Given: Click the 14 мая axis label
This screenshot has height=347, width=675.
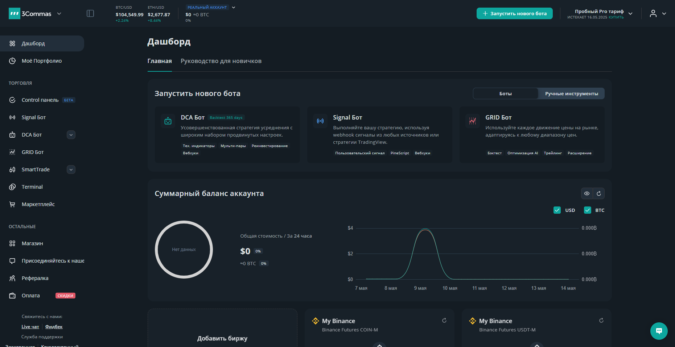Looking at the screenshot, I should [x=568, y=288].
